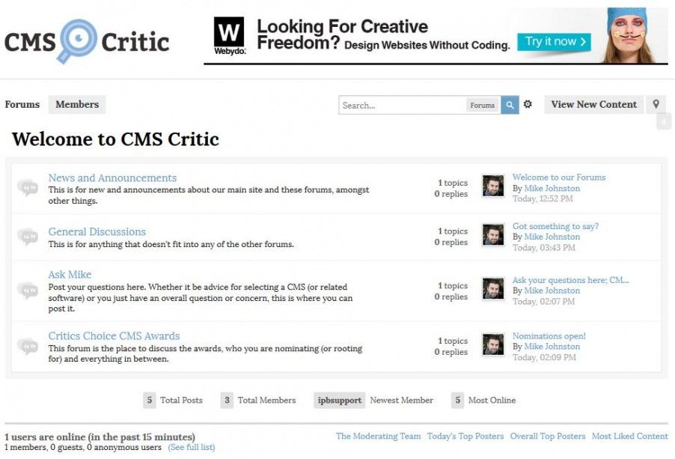Open News and Announcements forum
Image resolution: width=675 pixels, height=459 pixels.
point(112,177)
